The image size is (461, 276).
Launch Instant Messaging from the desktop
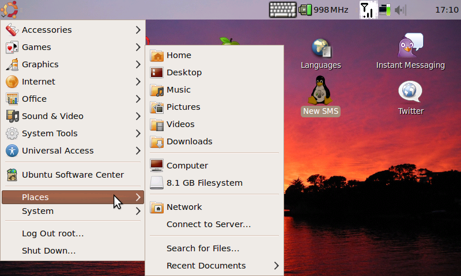(410, 46)
